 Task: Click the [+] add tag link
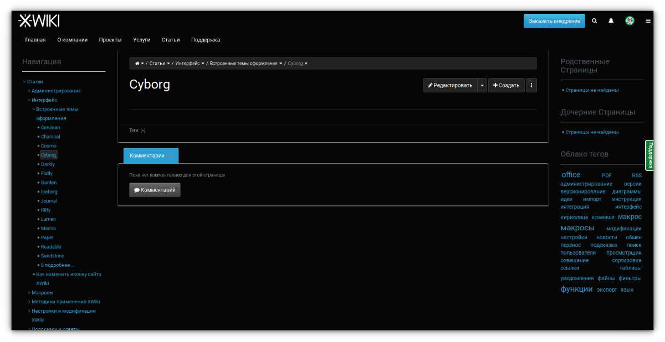pos(143,131)
